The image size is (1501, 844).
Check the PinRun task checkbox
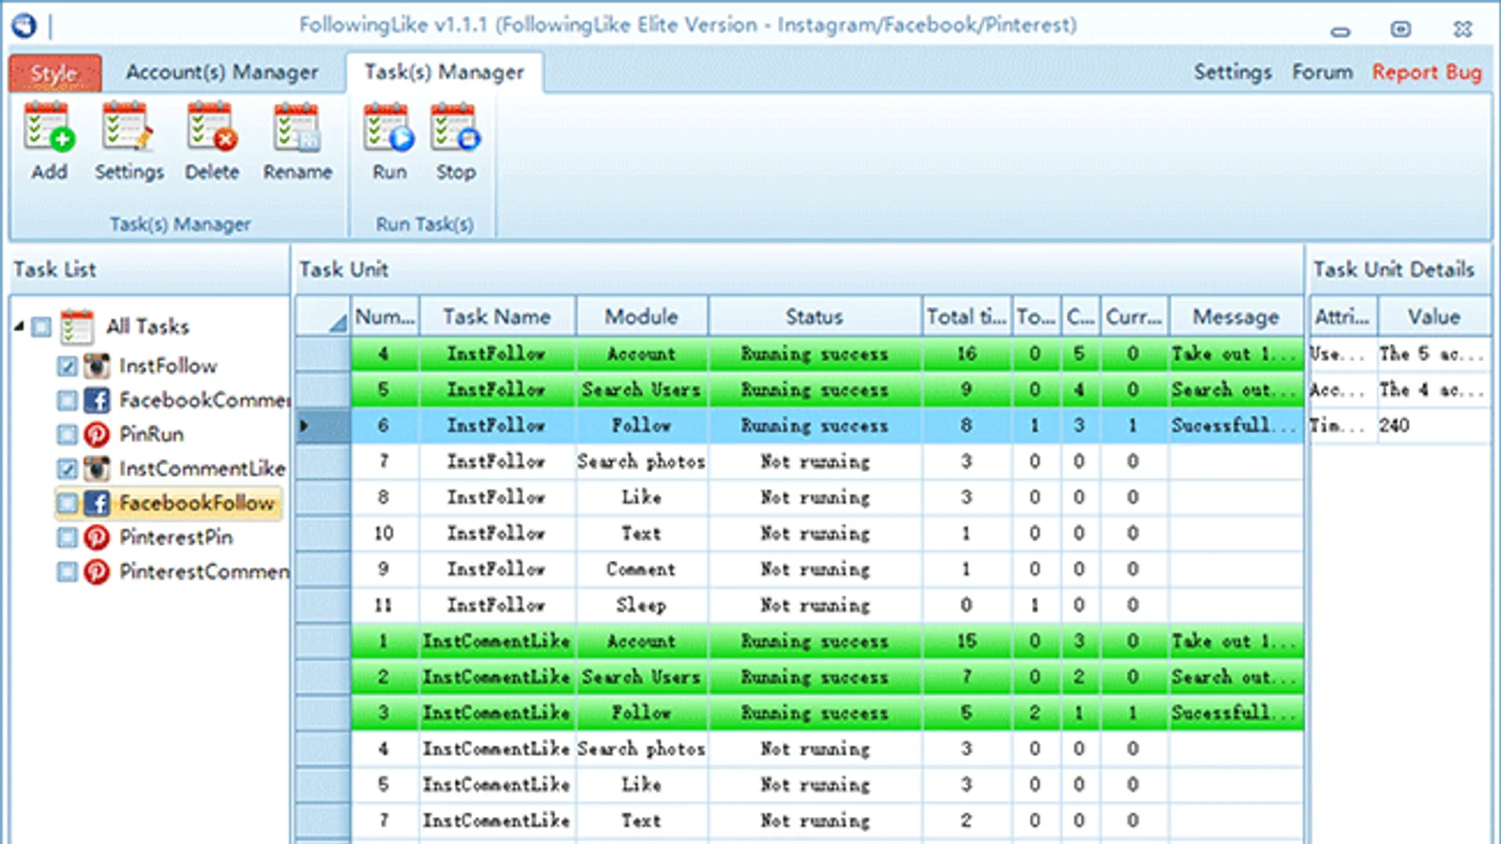coord(67,434)
